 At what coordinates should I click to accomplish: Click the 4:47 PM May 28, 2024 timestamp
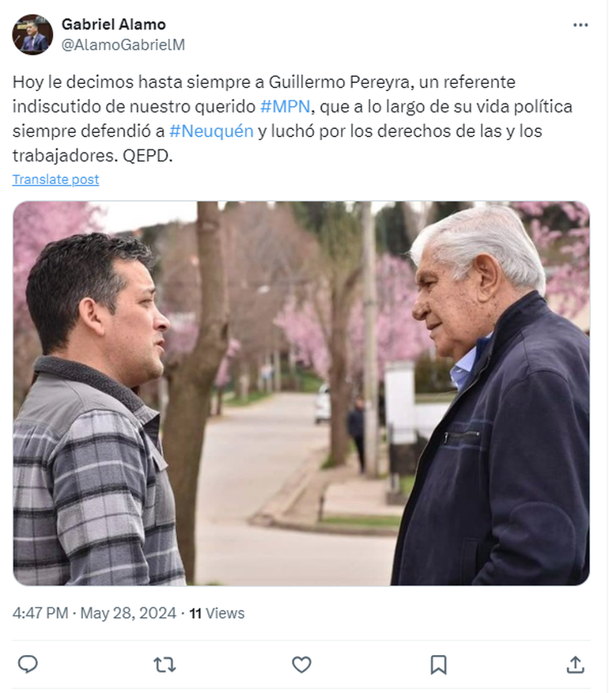click(x=94, y=613)
